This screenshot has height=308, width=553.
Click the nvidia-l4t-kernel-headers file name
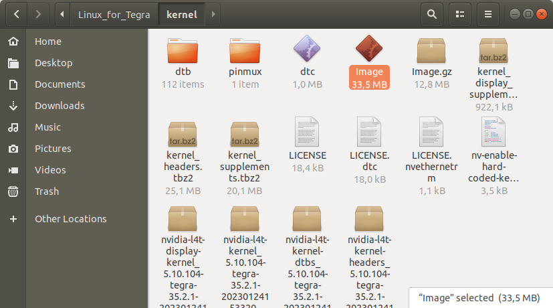click(x=369, y=273)
